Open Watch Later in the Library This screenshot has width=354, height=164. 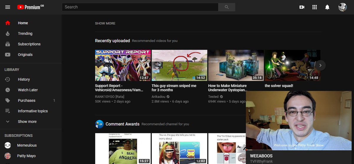(x=31, y=90)
